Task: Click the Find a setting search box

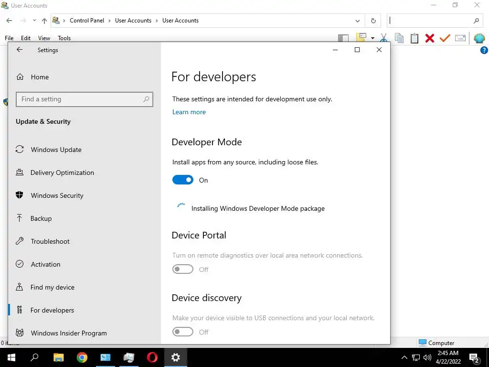Action: click(84, 99)
